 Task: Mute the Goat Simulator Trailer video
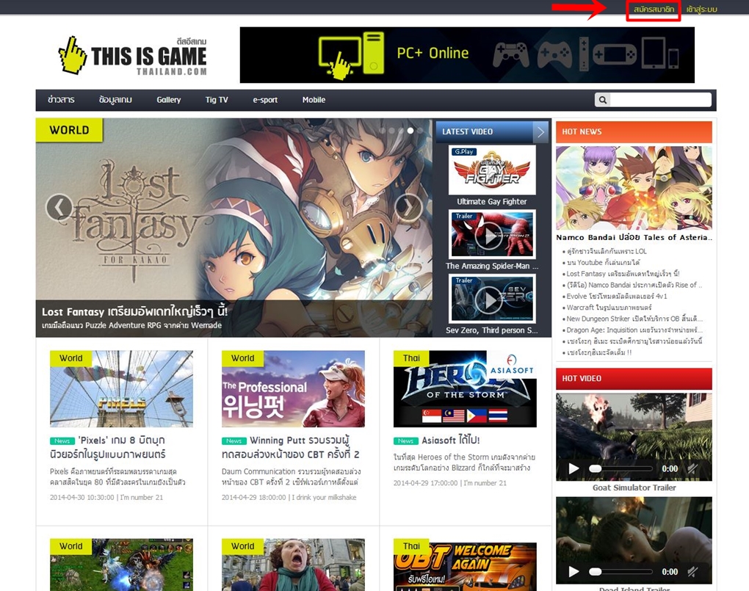(x=692, y=468)
